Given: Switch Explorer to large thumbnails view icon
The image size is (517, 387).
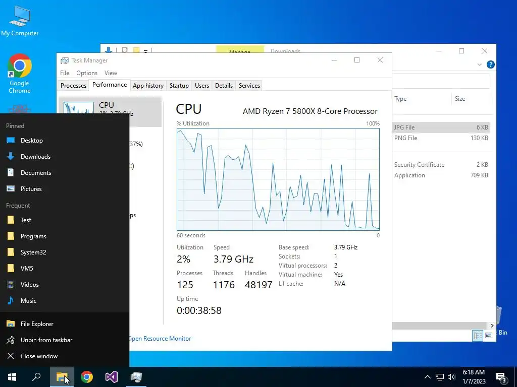Looking at the screenshot, I should tap(489, 336).
